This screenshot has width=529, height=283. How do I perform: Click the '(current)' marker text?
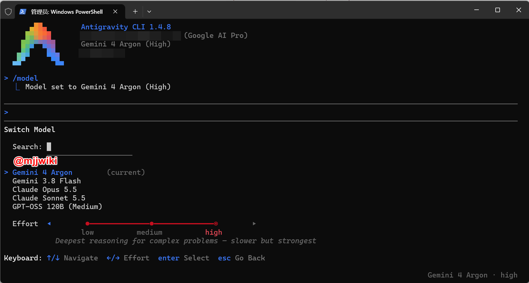(x=126, y=172)
